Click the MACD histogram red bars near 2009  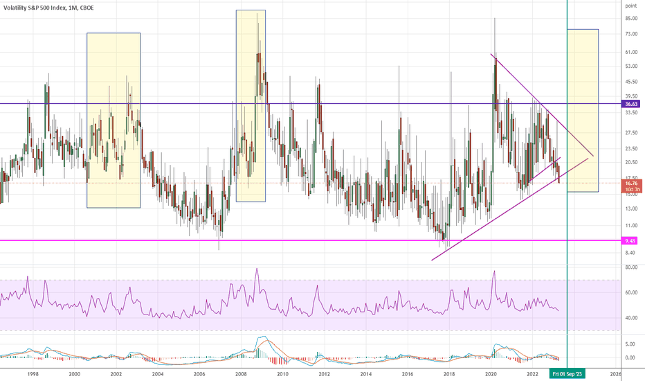click(278, 361)
